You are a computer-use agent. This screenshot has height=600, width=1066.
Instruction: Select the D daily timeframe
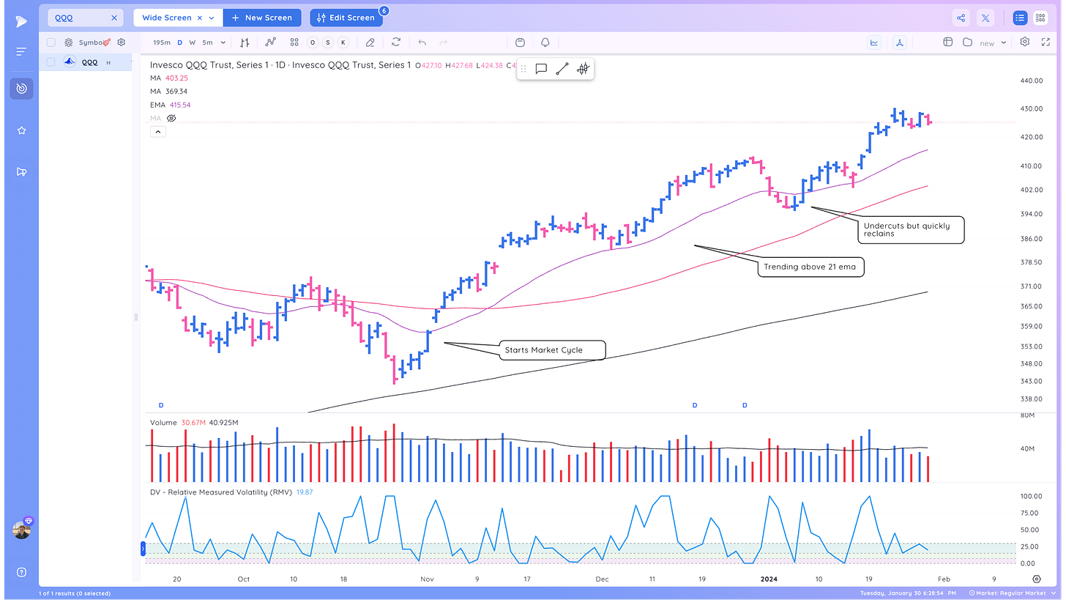[180, 42]
